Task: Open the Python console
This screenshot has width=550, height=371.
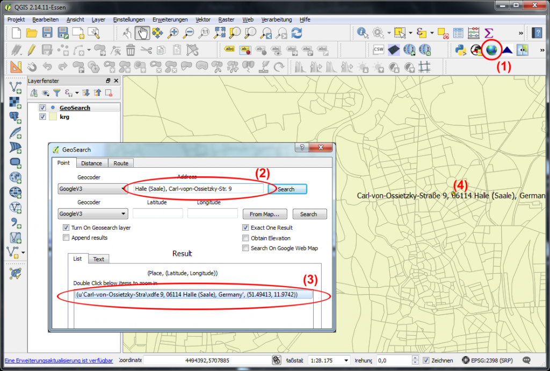Action: tap(462, 49)
